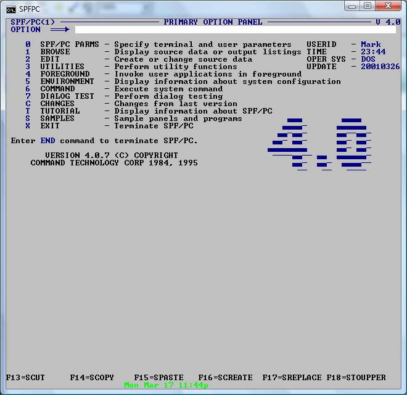Click the TIME value 23:44
The width and height of the screenshot is (407, 395).
tap(373, 52)
